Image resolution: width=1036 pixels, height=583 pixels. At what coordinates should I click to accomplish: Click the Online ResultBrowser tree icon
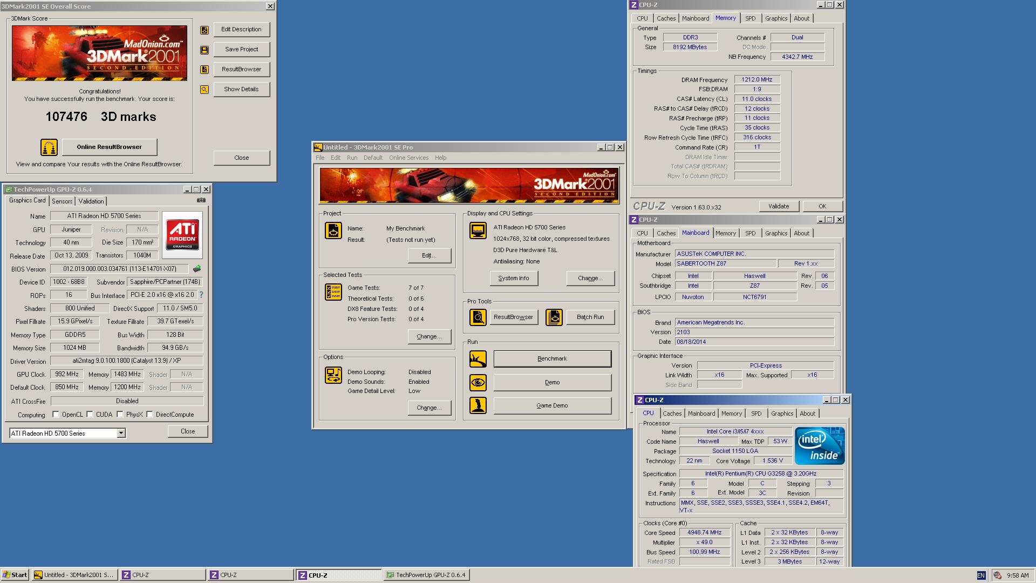(49, 147)
